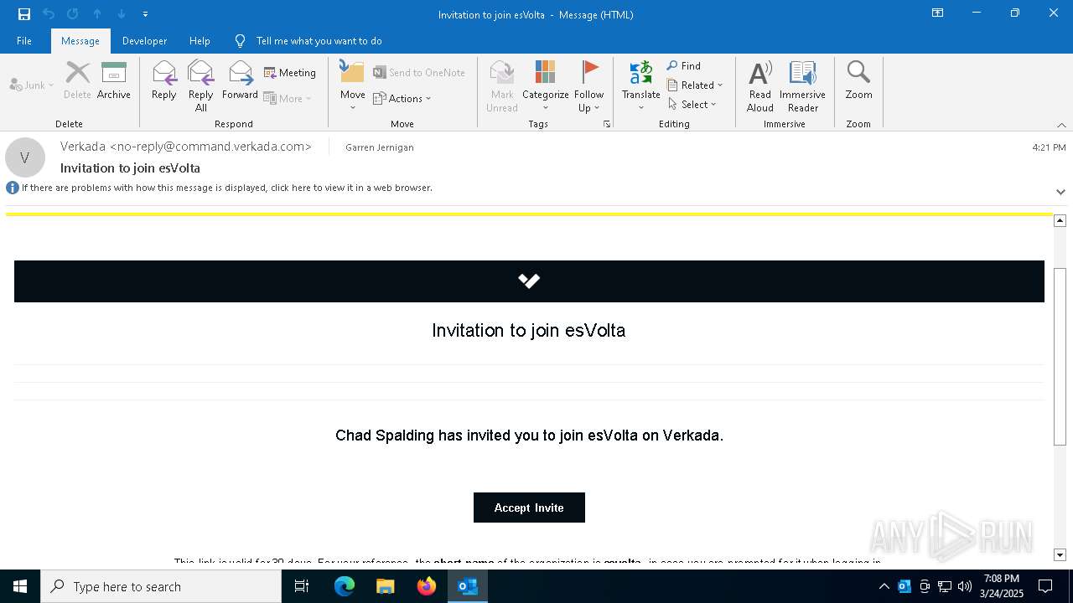Open the Select dropdown
The height and width of the screenshot is (603, 1073).
tap(692, 104)
